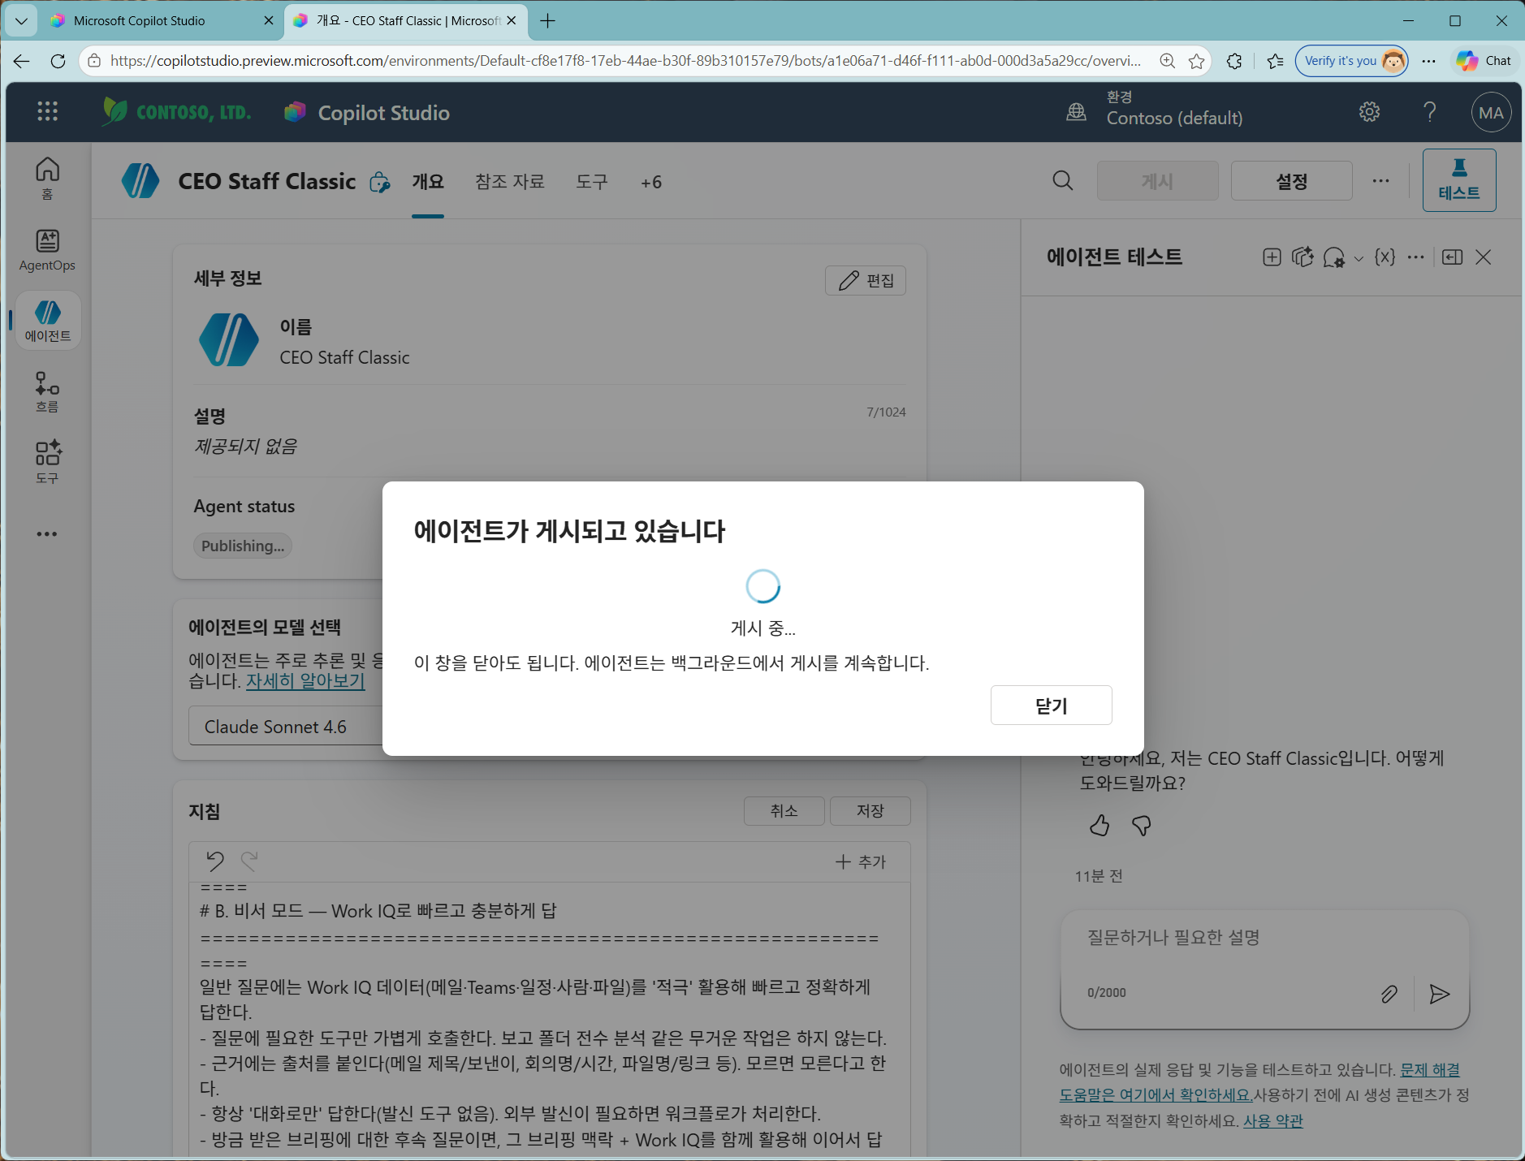The image size is (1525, 1161).
Task: Open the 자세히 알아보기 link
Action: pos(305,681)
